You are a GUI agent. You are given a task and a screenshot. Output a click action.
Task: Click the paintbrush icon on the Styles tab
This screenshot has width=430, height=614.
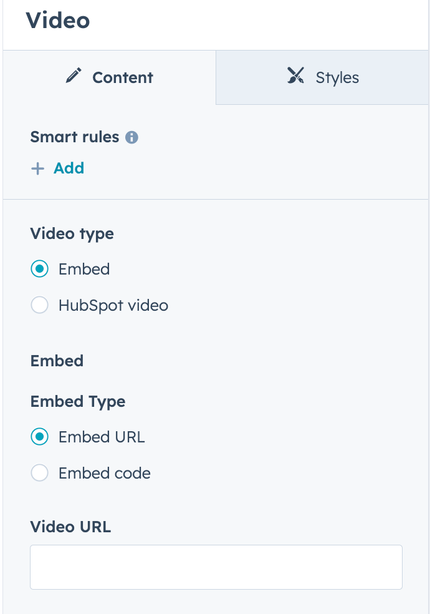[295, 76]
